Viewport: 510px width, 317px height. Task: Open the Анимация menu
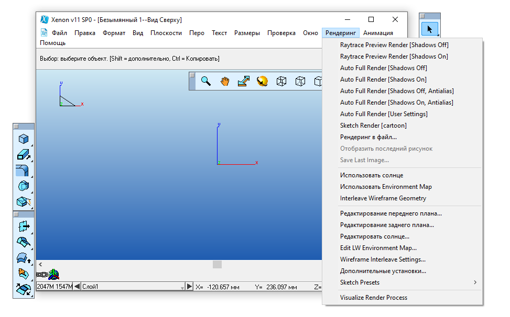378,33
